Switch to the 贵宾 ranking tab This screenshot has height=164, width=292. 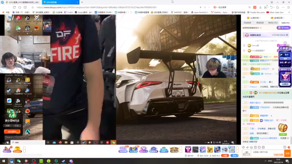273,23
